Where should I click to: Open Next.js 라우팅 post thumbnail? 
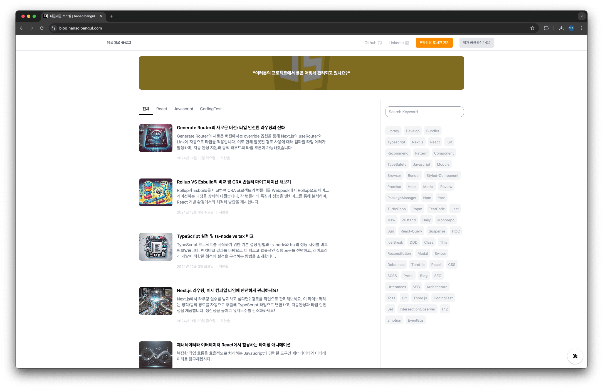156,301
